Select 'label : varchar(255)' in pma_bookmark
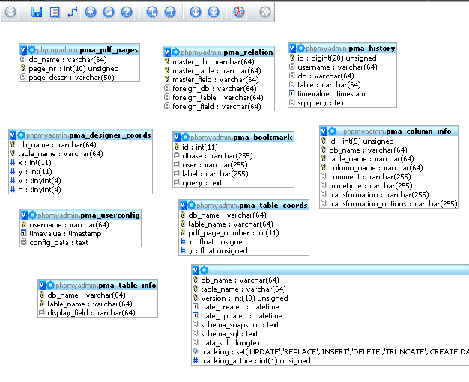This screenshot has height=382, width=469. click(x=233, y=174)
